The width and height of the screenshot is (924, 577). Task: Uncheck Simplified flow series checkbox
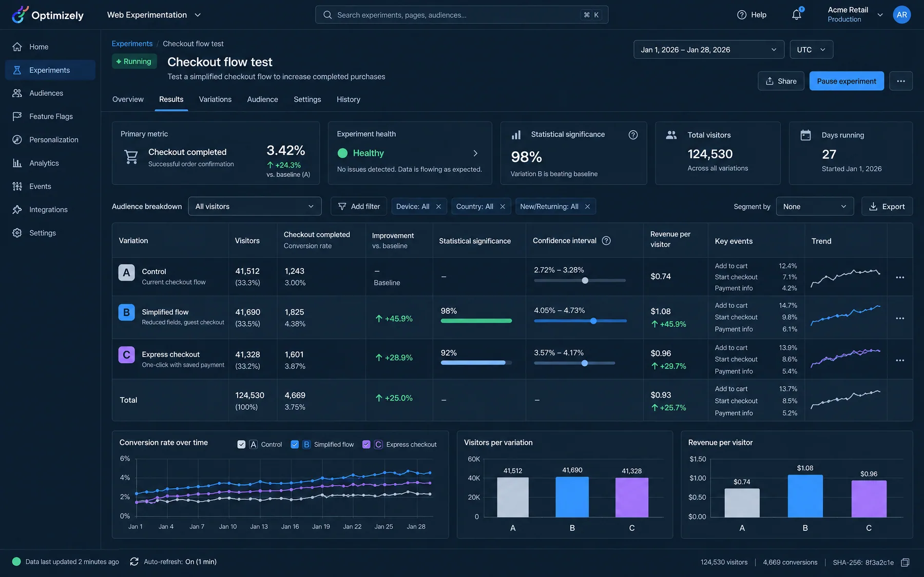click(x=295, y=445)
